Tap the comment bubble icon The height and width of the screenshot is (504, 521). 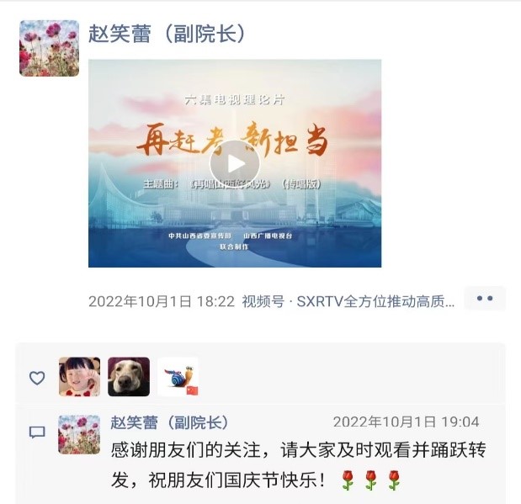tap(37, 432)
